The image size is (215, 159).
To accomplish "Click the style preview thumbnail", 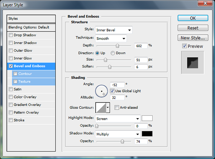I will point(192,63).
